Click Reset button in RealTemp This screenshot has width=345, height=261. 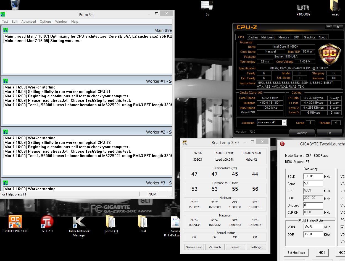(x=235, y=247)
